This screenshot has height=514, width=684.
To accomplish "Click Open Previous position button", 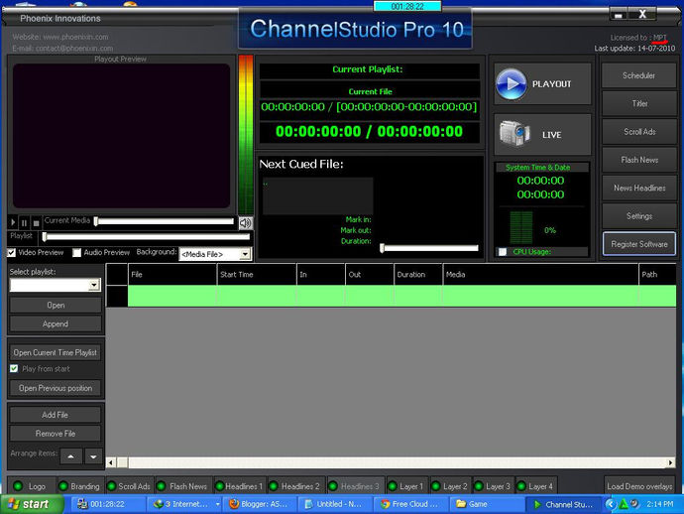I will click(x=56, y=388).
